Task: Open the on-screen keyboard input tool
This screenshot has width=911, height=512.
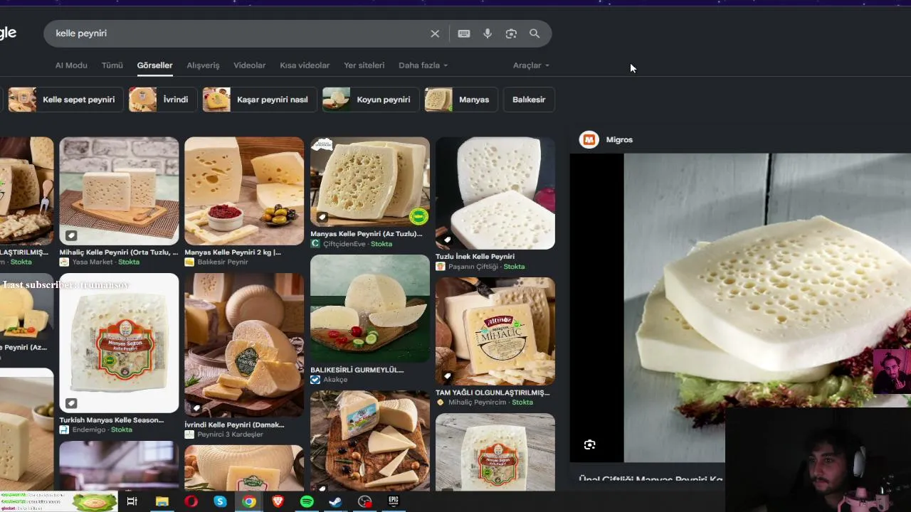Action: pos(464,33)
